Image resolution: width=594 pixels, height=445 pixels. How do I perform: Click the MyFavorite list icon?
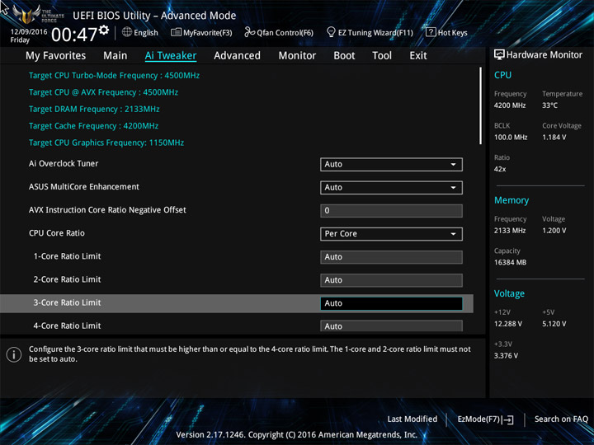click(x=176, y=32)
